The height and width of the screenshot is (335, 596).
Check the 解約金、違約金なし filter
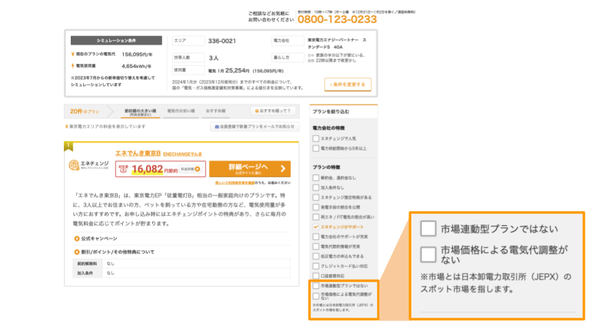[x=315, y=178]
